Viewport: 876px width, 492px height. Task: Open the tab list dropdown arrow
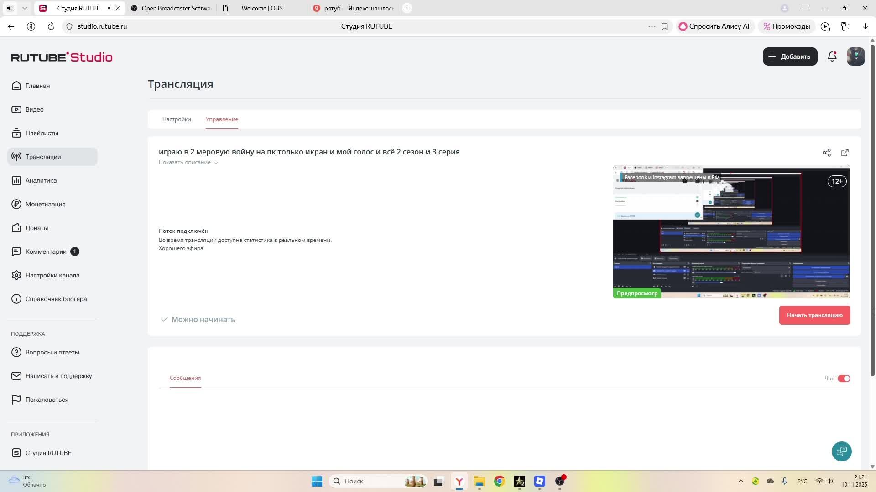[25, 8]
